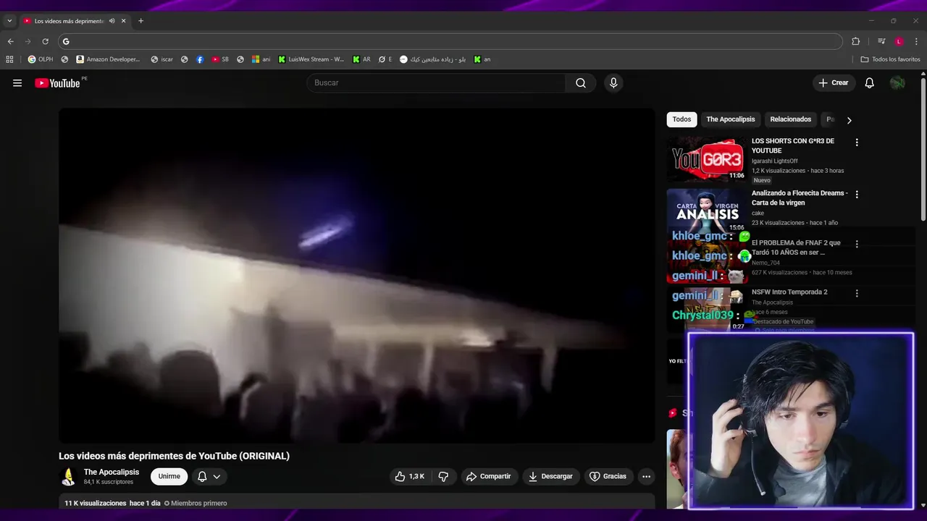The width and height of the screenshot is (927, 521).
Task: Open the LuisWex Stream bookmark
Action: coord(311,59)
